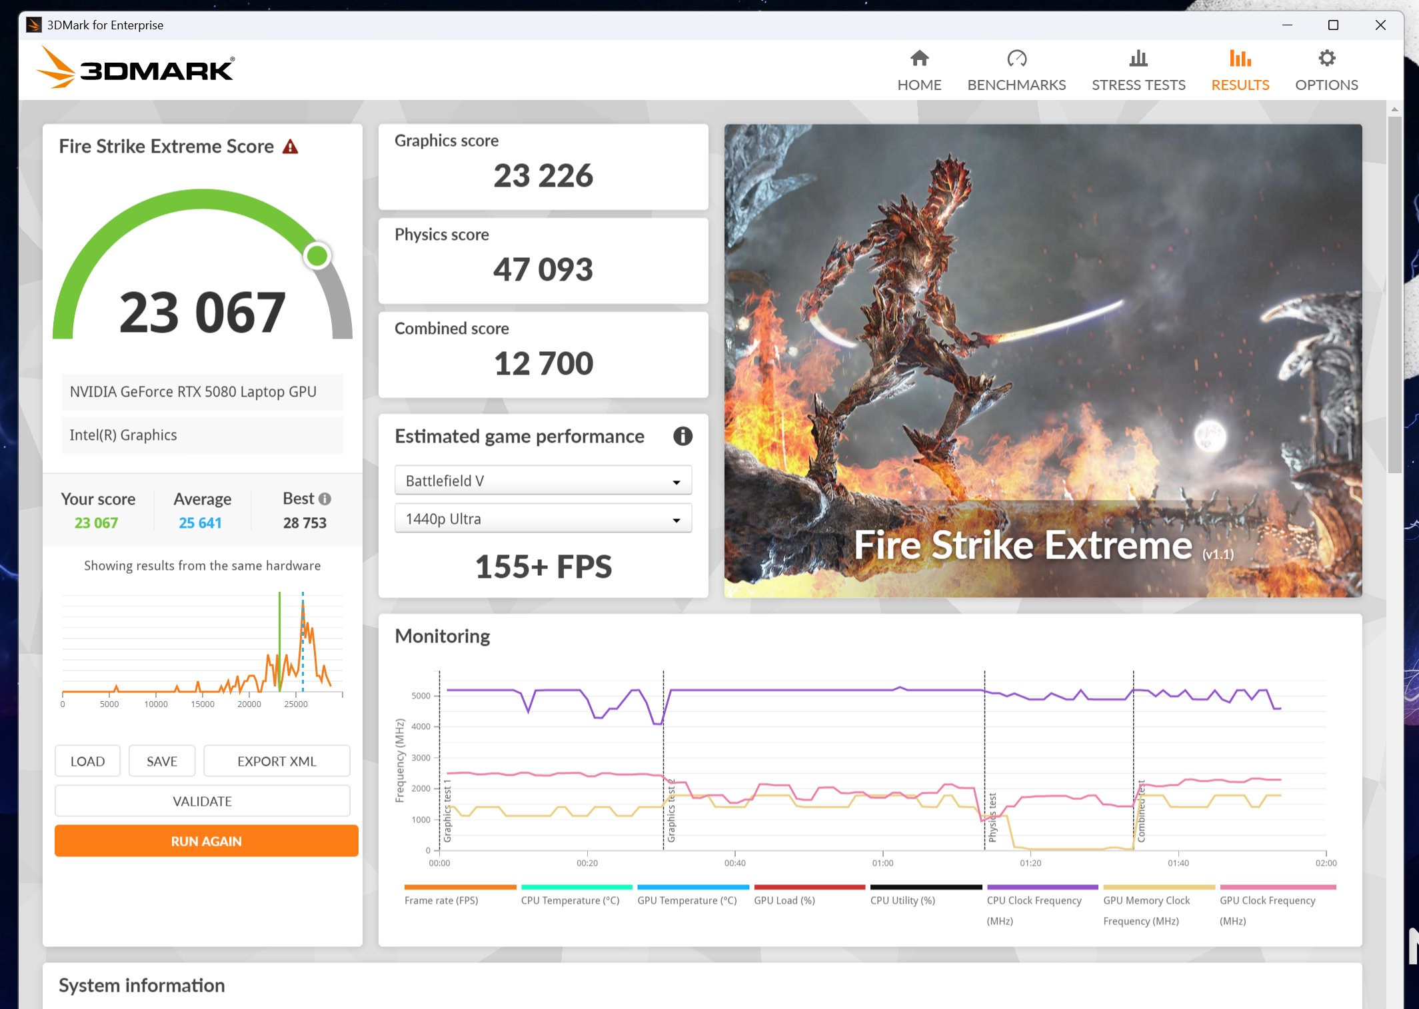Click the Benchmarks gauge icon

coord(1016,59)
